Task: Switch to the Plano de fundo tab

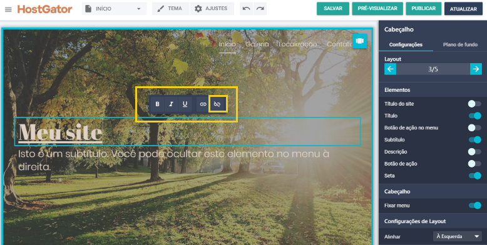Action: [x=460, y=44]
